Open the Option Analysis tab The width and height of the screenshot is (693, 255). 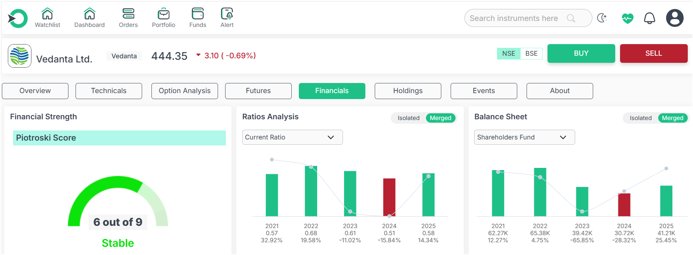[x=185, y=91]
